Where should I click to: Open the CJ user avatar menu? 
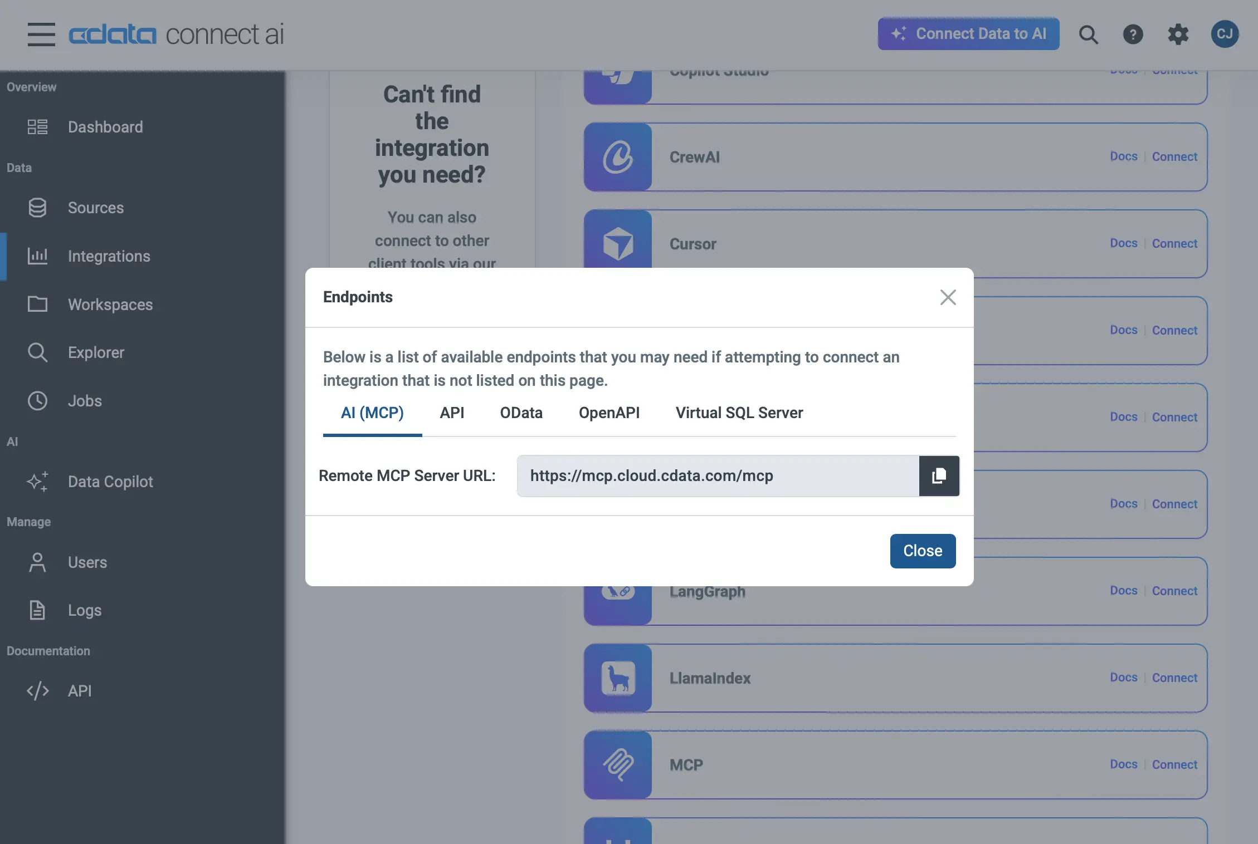[x=1224, y=34]
